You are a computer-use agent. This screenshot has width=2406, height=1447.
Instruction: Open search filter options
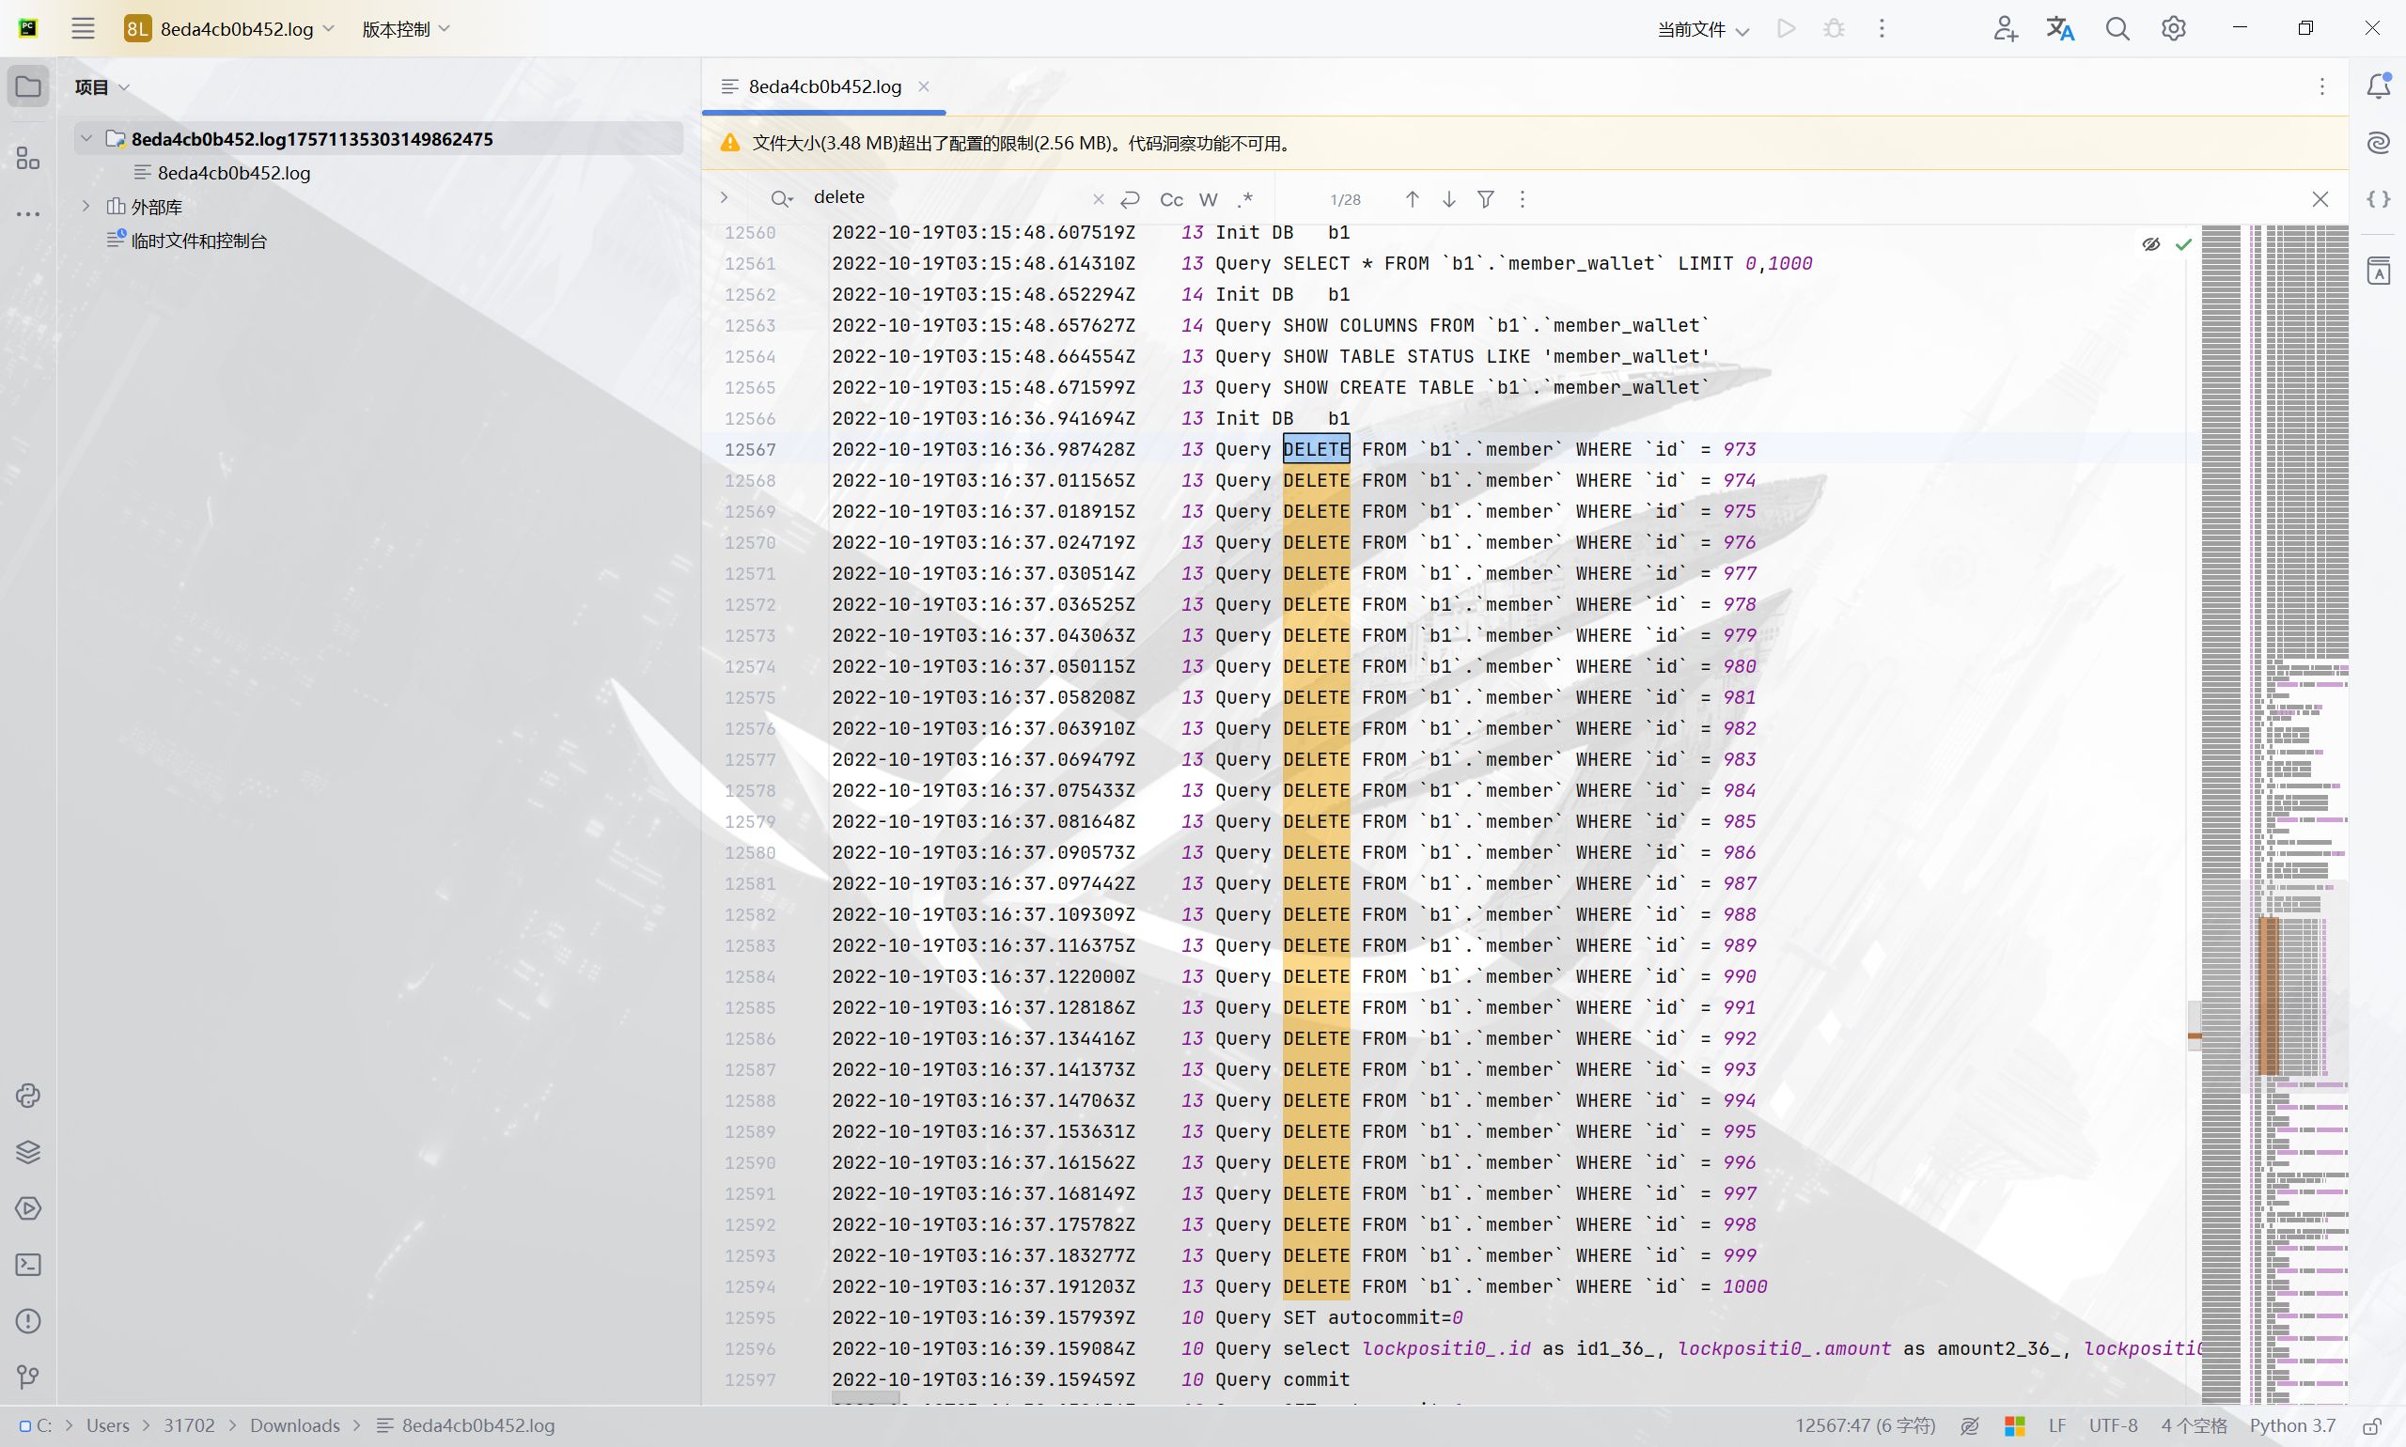[x=1486, y=199]
